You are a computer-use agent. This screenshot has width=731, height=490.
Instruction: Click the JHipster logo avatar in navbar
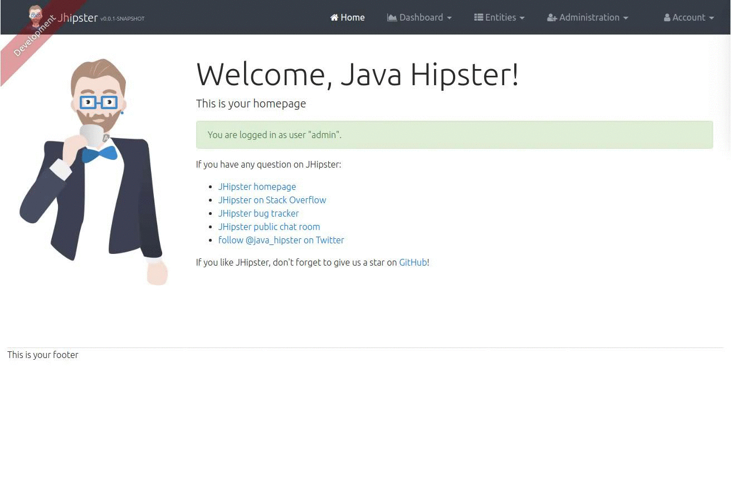pyautogui.click(x=36, y=17)
